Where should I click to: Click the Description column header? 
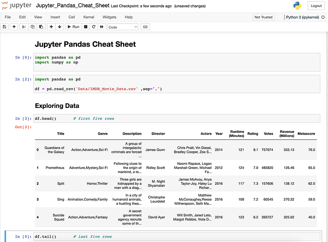point(132,134)
